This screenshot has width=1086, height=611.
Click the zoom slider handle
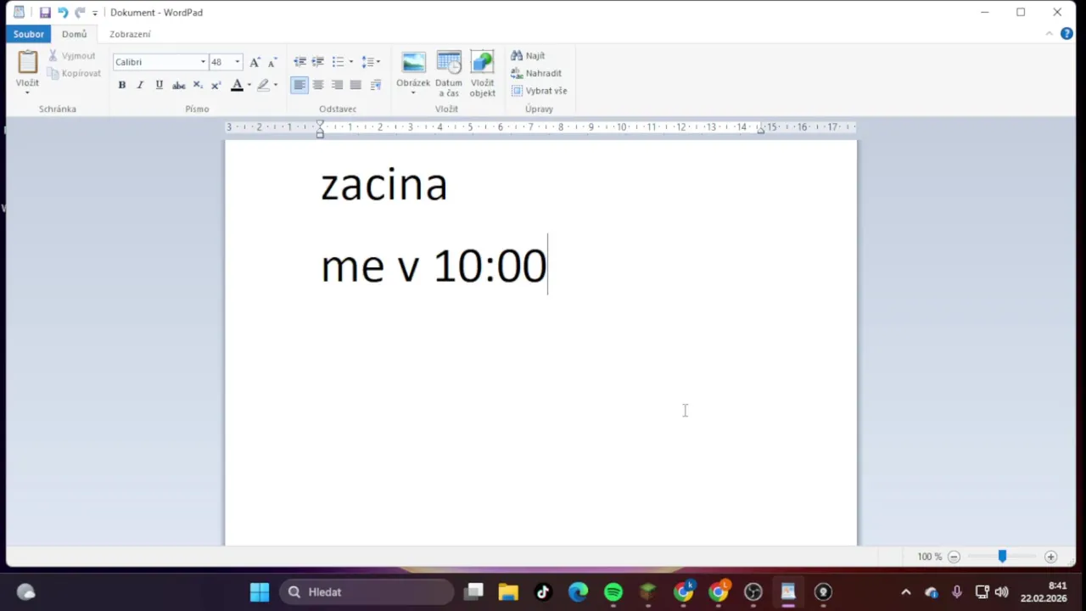pos(1002,556)
